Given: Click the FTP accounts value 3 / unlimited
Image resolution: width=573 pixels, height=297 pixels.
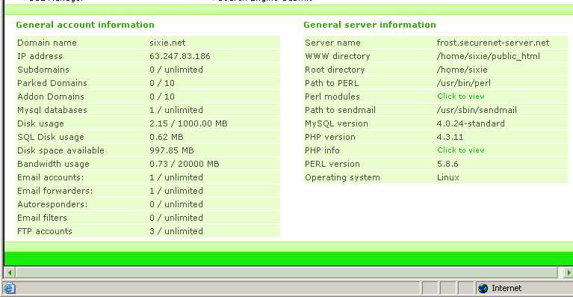Looking at the screenshot, I should click(176, 231).
